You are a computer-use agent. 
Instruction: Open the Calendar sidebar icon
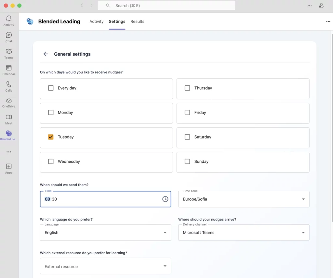tap(9, 68)
